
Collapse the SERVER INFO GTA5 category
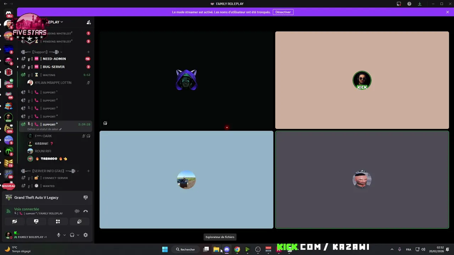(x=50, y=171)
